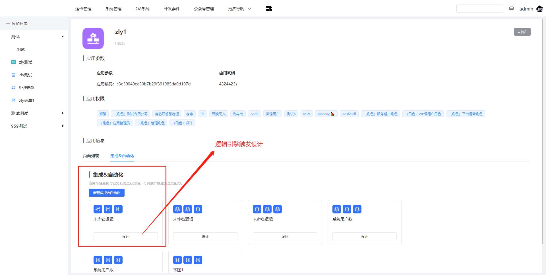Viewport: 546px width, 275px height.
Task: Select the 959表单 sidebar item
Action: (x=26, y=87)
